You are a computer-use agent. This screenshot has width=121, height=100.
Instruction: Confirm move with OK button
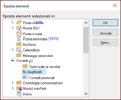pyautogui.click(x=105, y=23)
